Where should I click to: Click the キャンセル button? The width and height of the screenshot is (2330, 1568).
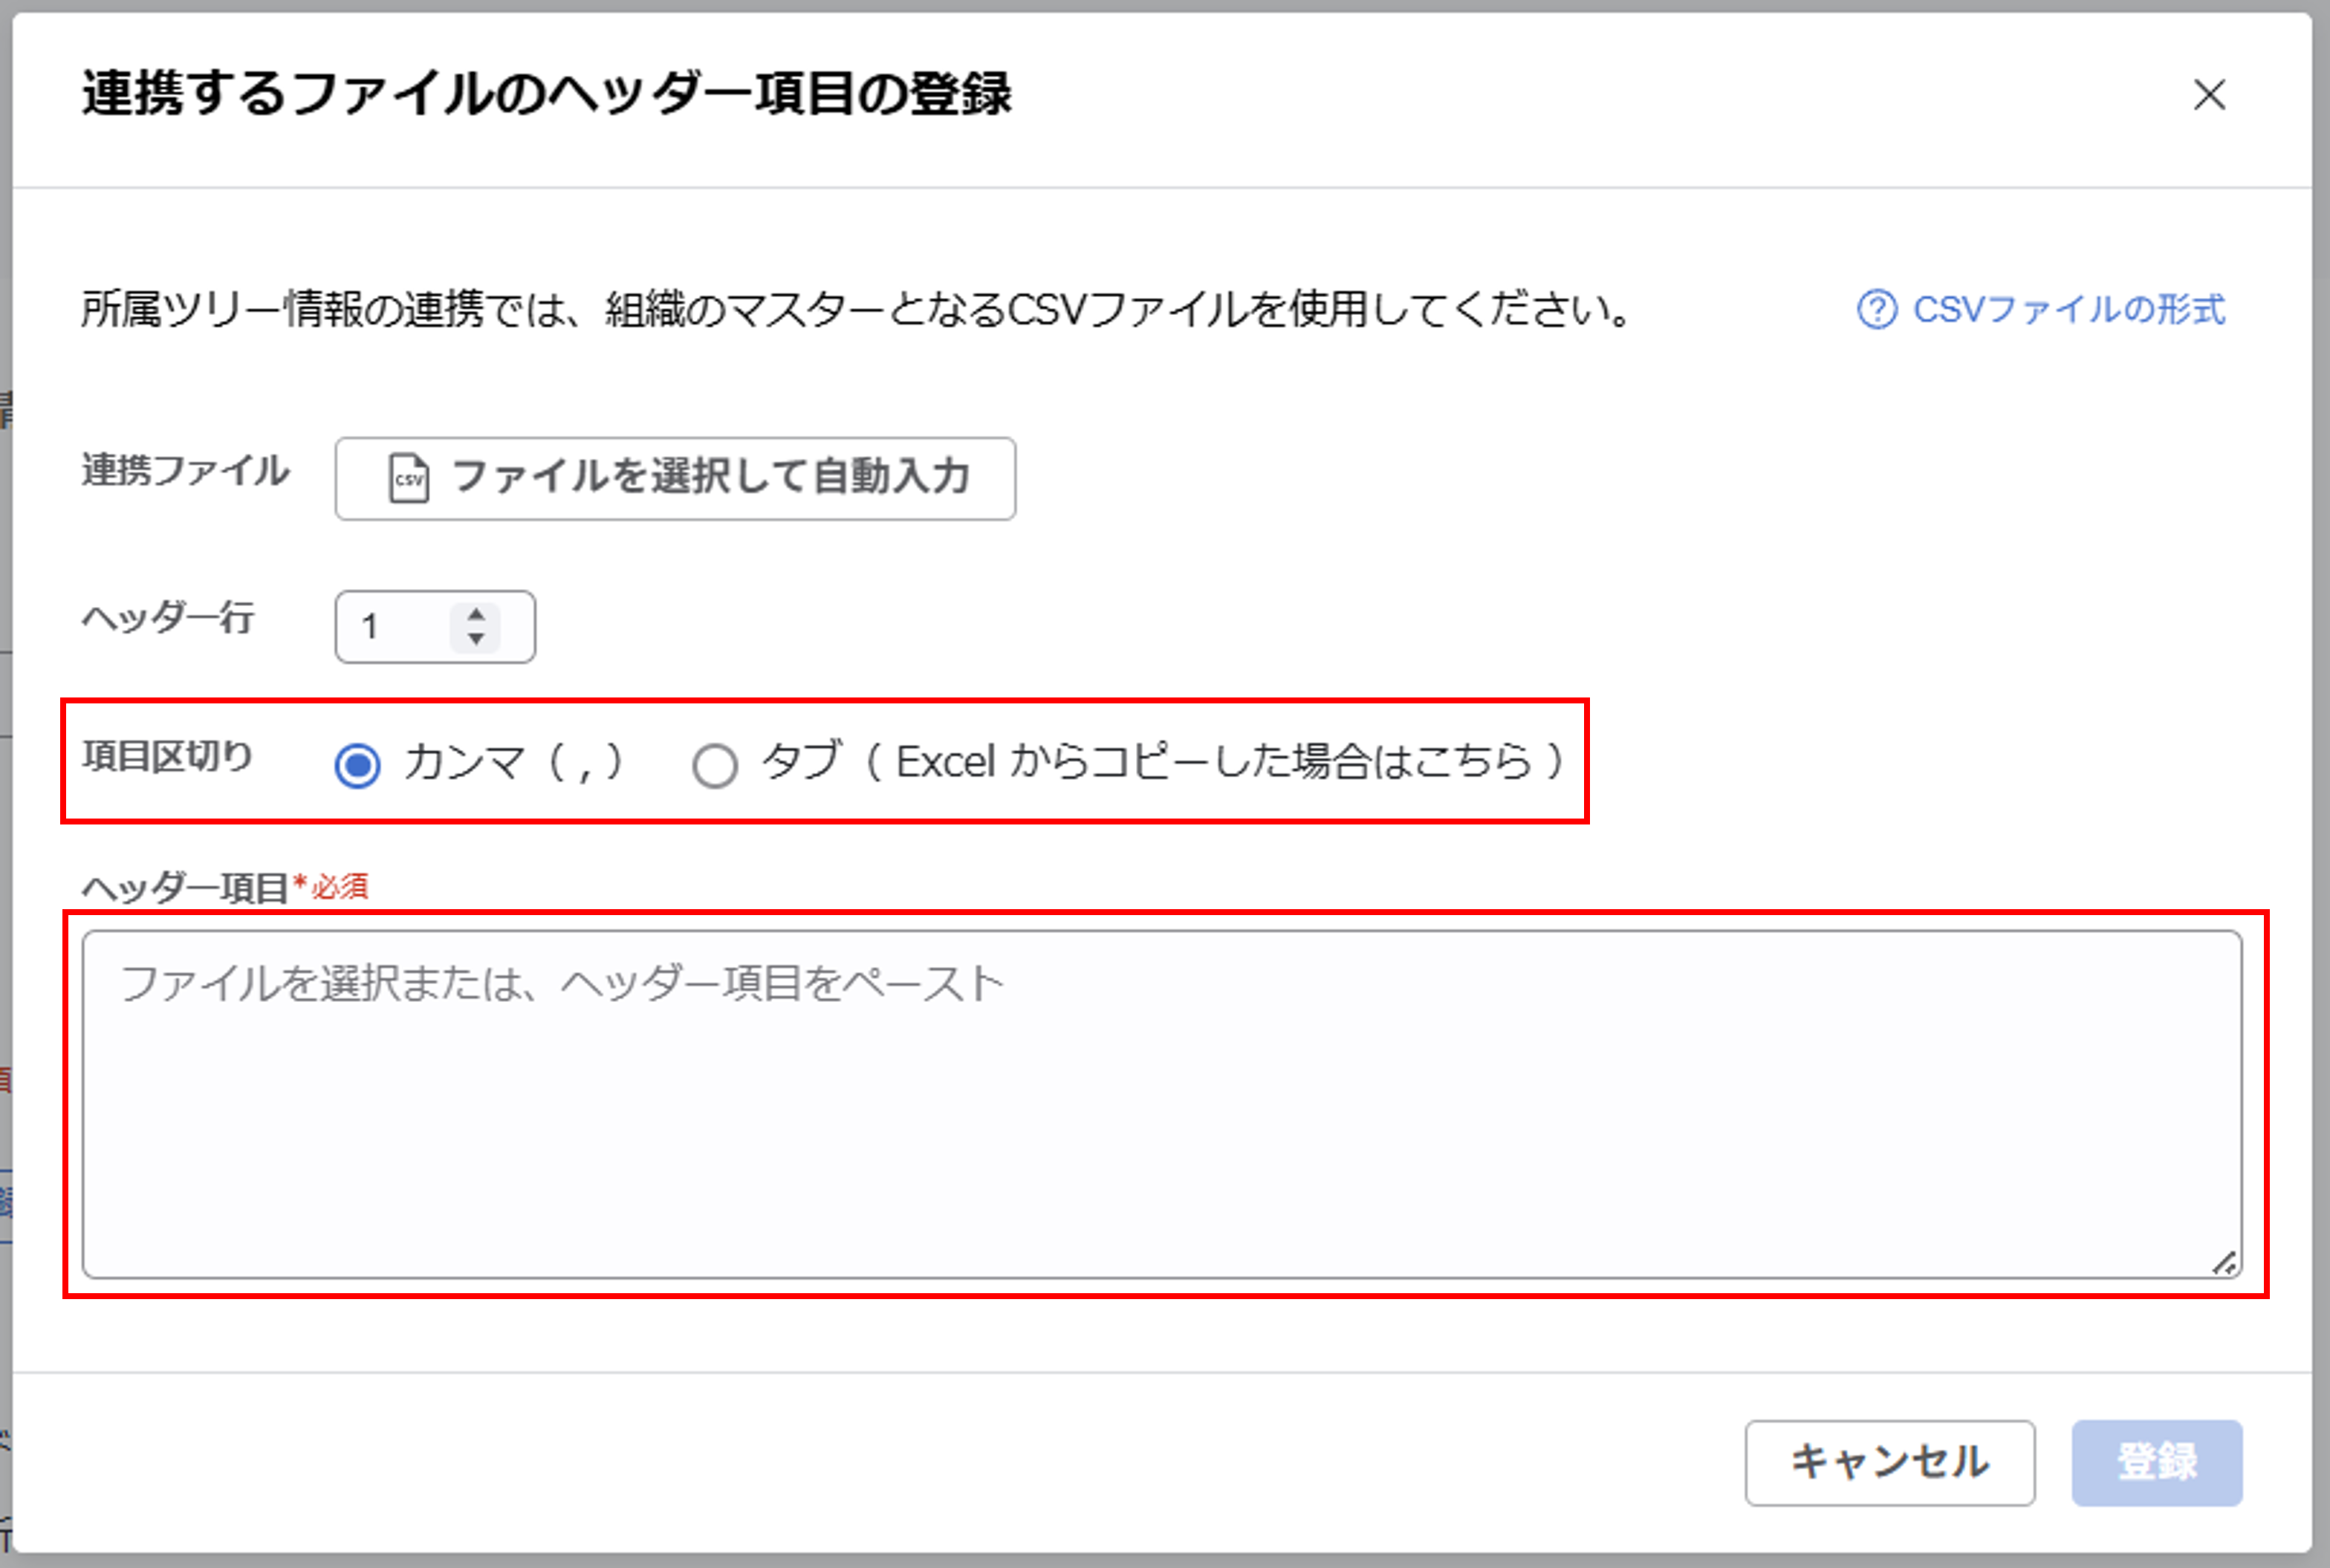1890,1462
